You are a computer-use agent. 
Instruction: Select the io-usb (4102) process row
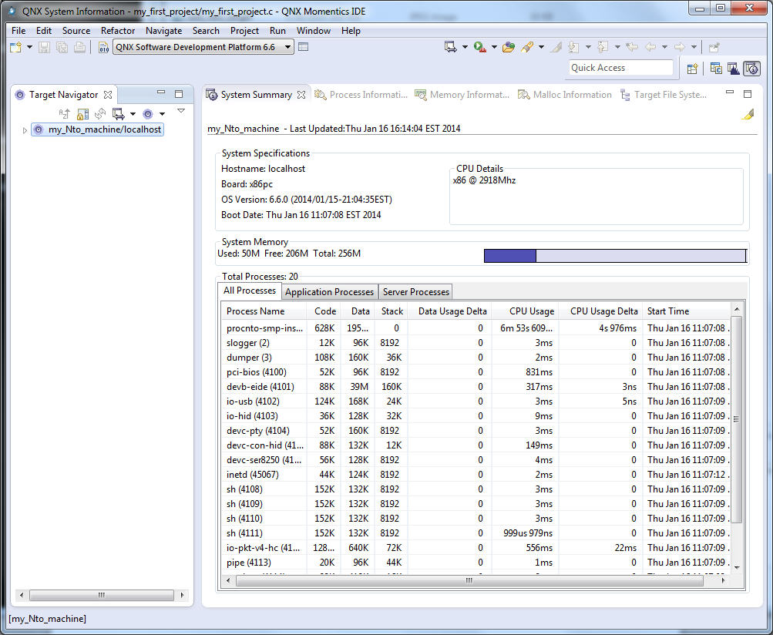(476, 401)
